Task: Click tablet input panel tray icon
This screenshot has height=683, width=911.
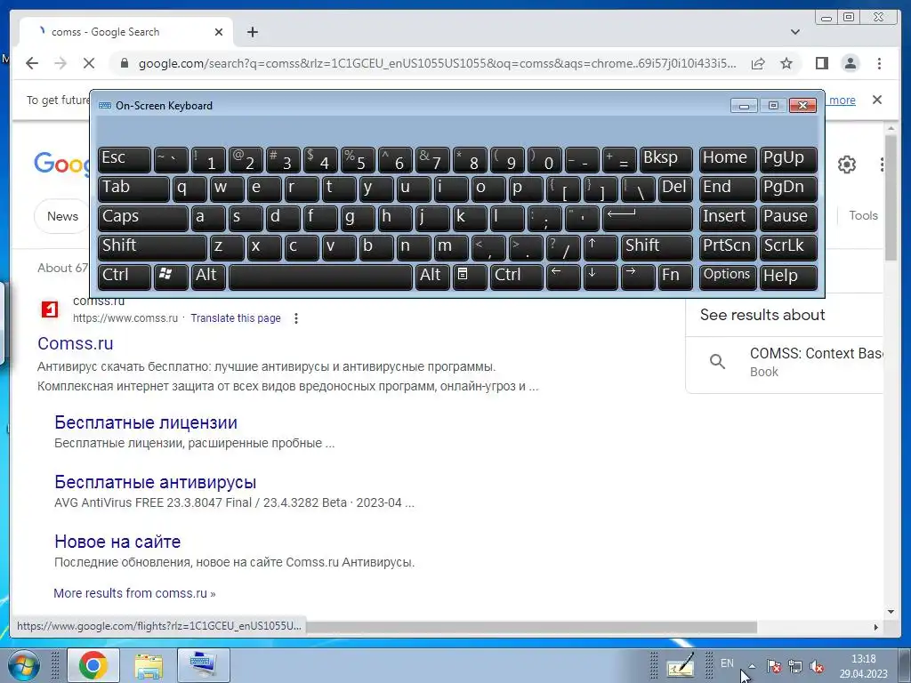Action: (x=681, y=665)
